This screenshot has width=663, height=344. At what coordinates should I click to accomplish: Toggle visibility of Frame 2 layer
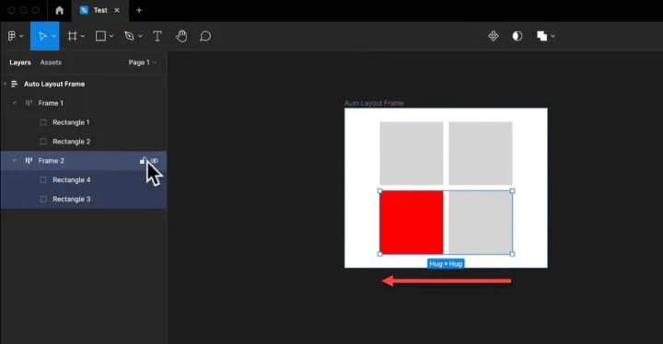155,161
